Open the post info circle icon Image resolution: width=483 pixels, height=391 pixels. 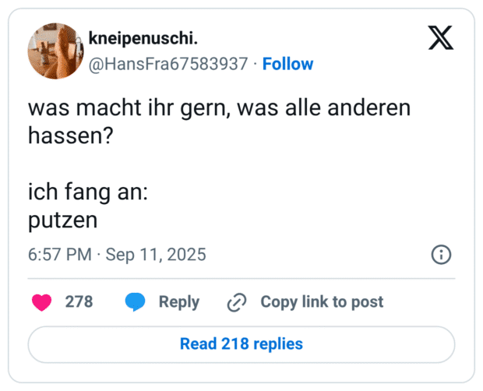click(x=441, y=255)
